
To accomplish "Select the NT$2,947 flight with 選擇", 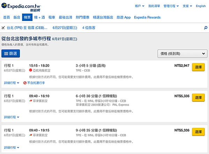I will (198, 67).
